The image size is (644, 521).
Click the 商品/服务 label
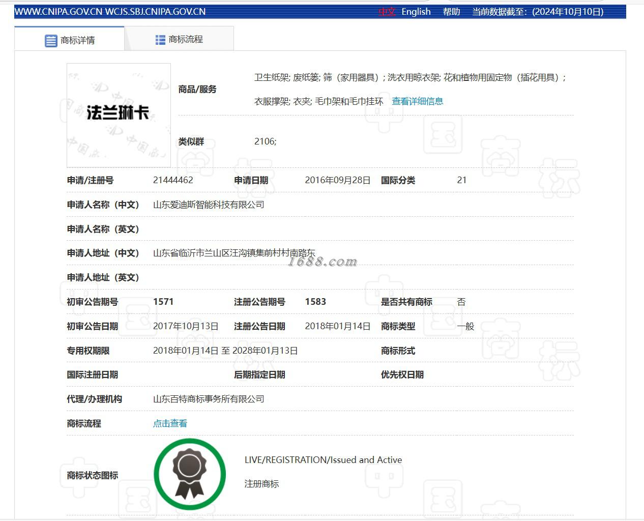pyautogui.click(x=197, y=90)
